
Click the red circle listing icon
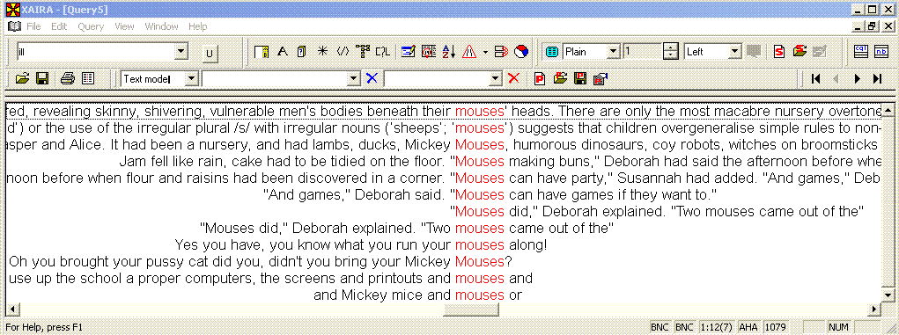click(428, 52)
